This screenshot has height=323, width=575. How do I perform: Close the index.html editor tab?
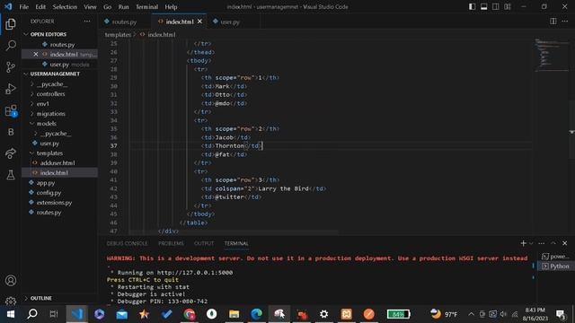point(199,22)
